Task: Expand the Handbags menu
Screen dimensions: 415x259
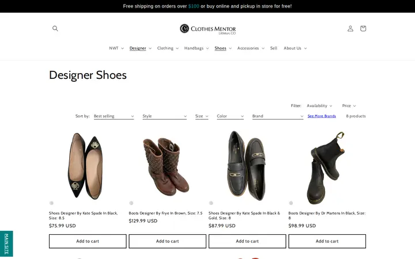Action: tap(197, 48)
